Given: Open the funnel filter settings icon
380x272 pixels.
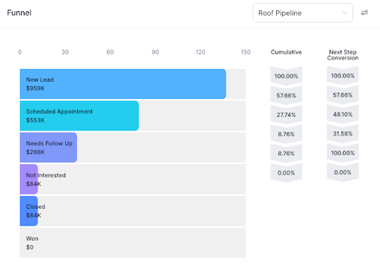Looking at the screenshot, I should 364,13.
